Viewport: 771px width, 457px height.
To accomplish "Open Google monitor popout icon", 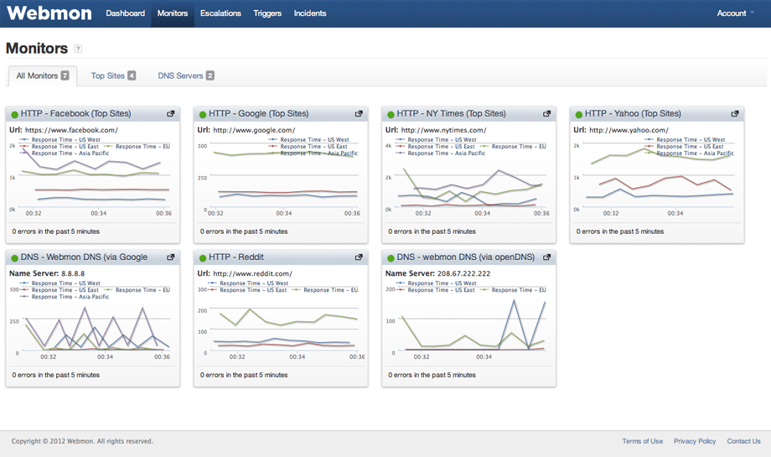I will pos(359,114).
